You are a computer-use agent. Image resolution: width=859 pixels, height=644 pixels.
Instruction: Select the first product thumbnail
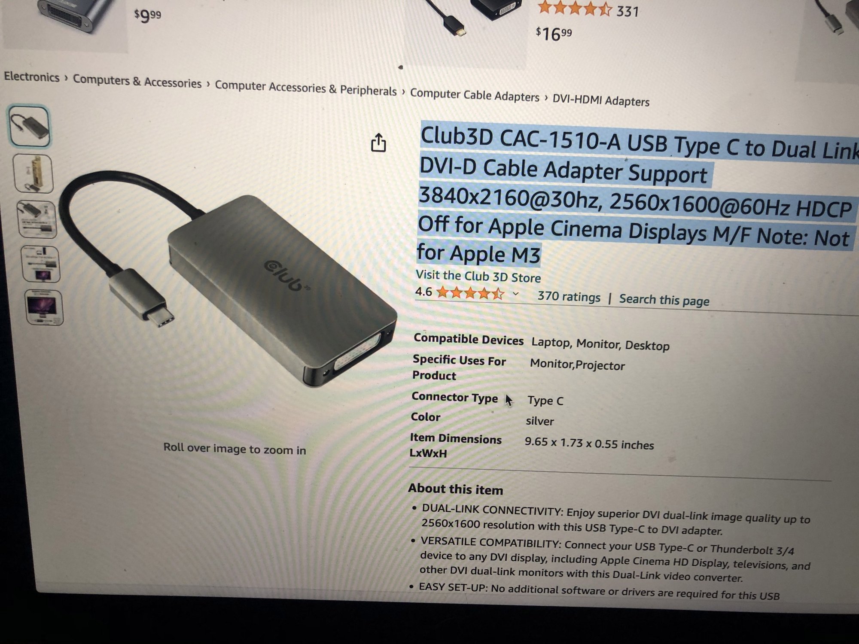[29, 127]
